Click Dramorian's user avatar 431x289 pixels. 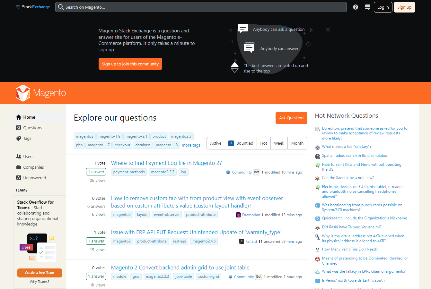(238, 215)
